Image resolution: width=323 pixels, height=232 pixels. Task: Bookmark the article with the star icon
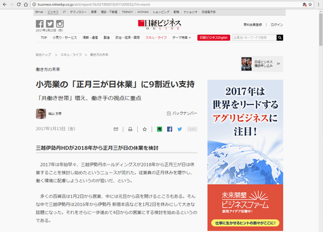144,129
